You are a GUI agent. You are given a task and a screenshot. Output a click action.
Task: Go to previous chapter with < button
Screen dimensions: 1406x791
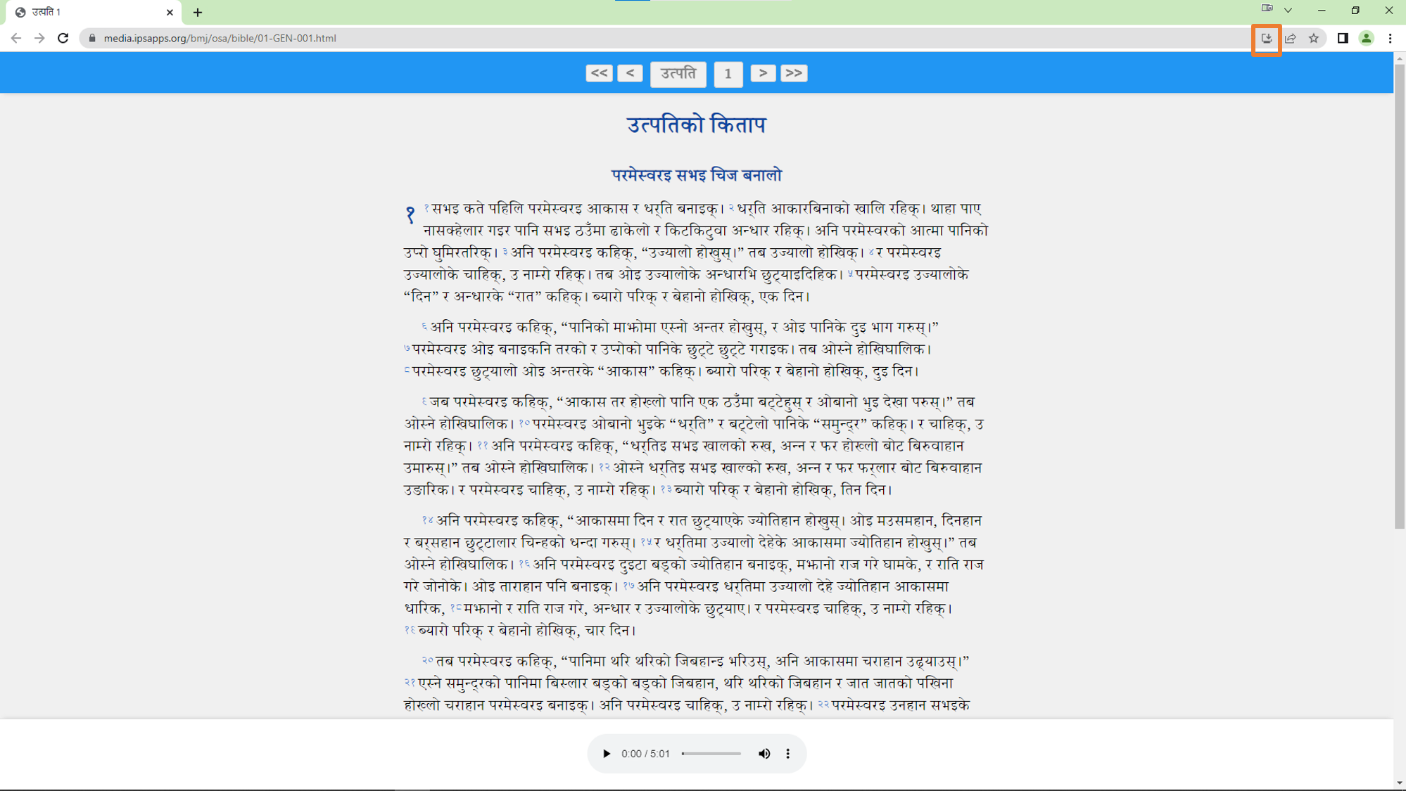[630, 73]
